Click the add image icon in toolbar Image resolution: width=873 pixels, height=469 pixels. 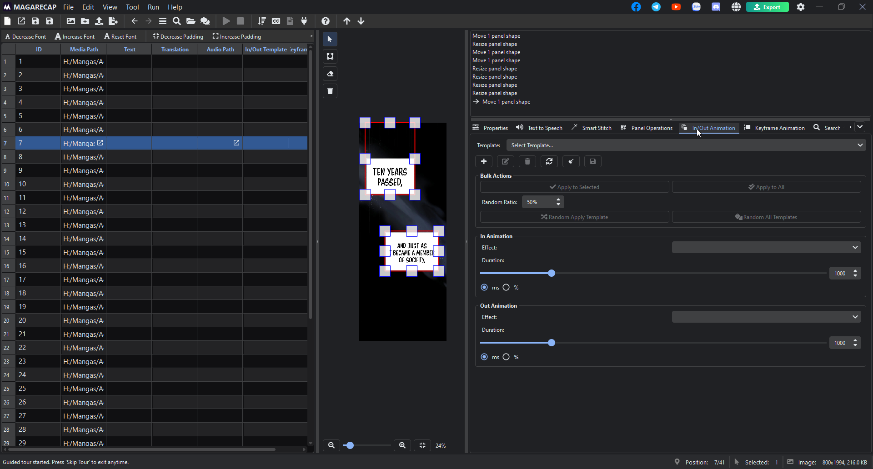pos(71,21)
